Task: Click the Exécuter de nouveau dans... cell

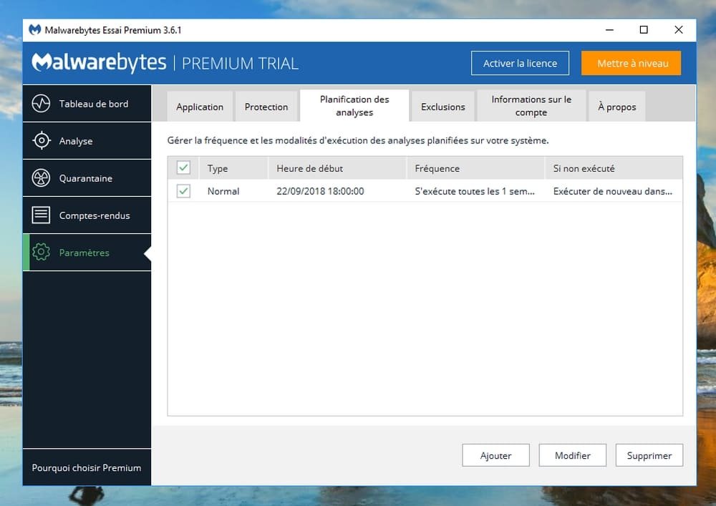Action: click(x=613, y=191)
